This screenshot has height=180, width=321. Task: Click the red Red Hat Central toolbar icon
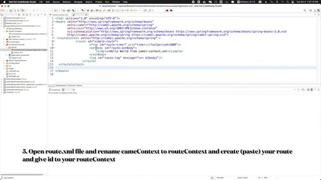click(167, 10)
